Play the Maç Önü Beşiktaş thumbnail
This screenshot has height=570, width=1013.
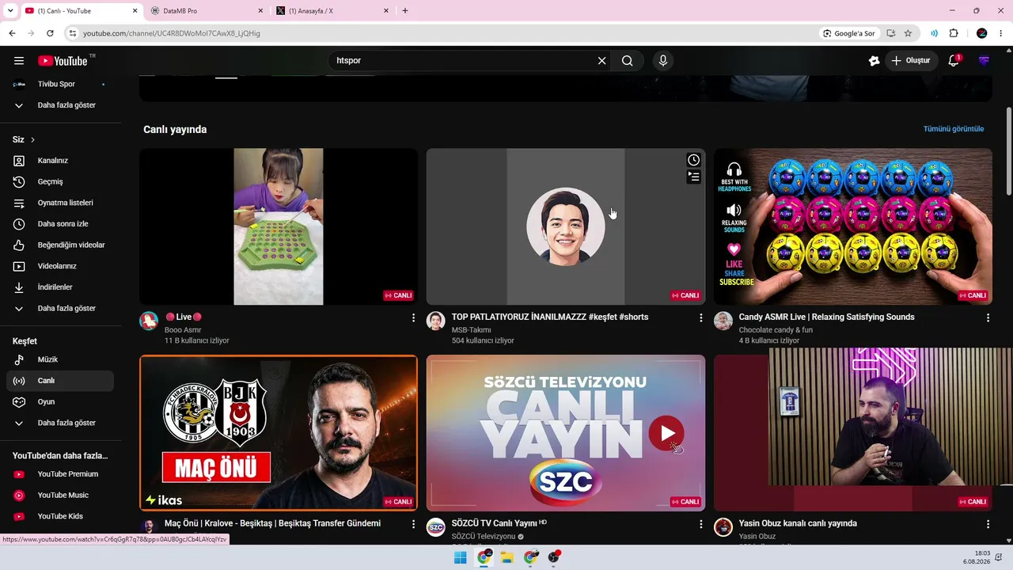coord(279,433)
